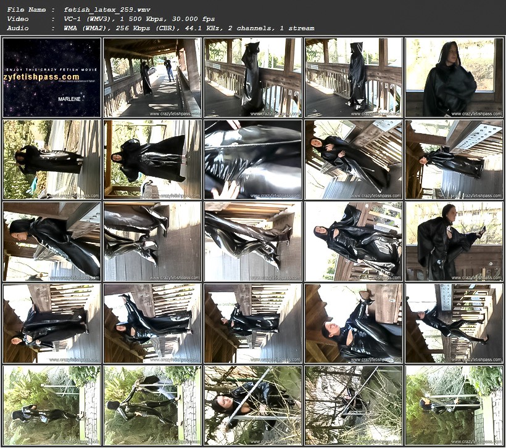Viewport: 506px width, 448px height.
Task: Open second-row thumbnail with perforated metal beam
Action: (454, 160)
